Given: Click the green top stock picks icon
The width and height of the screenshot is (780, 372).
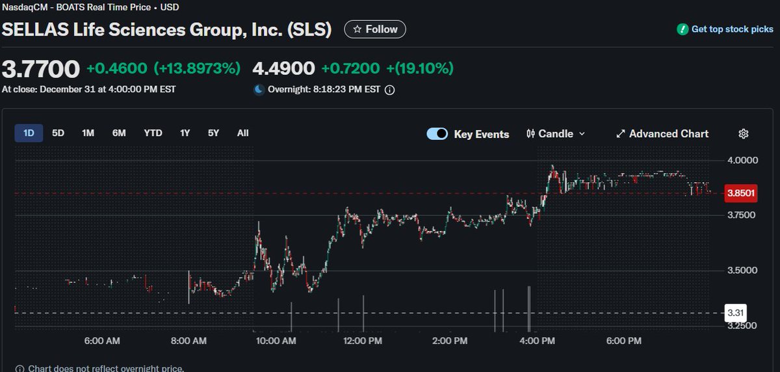Looking at the screenshot, I should [x=682, y=29].
